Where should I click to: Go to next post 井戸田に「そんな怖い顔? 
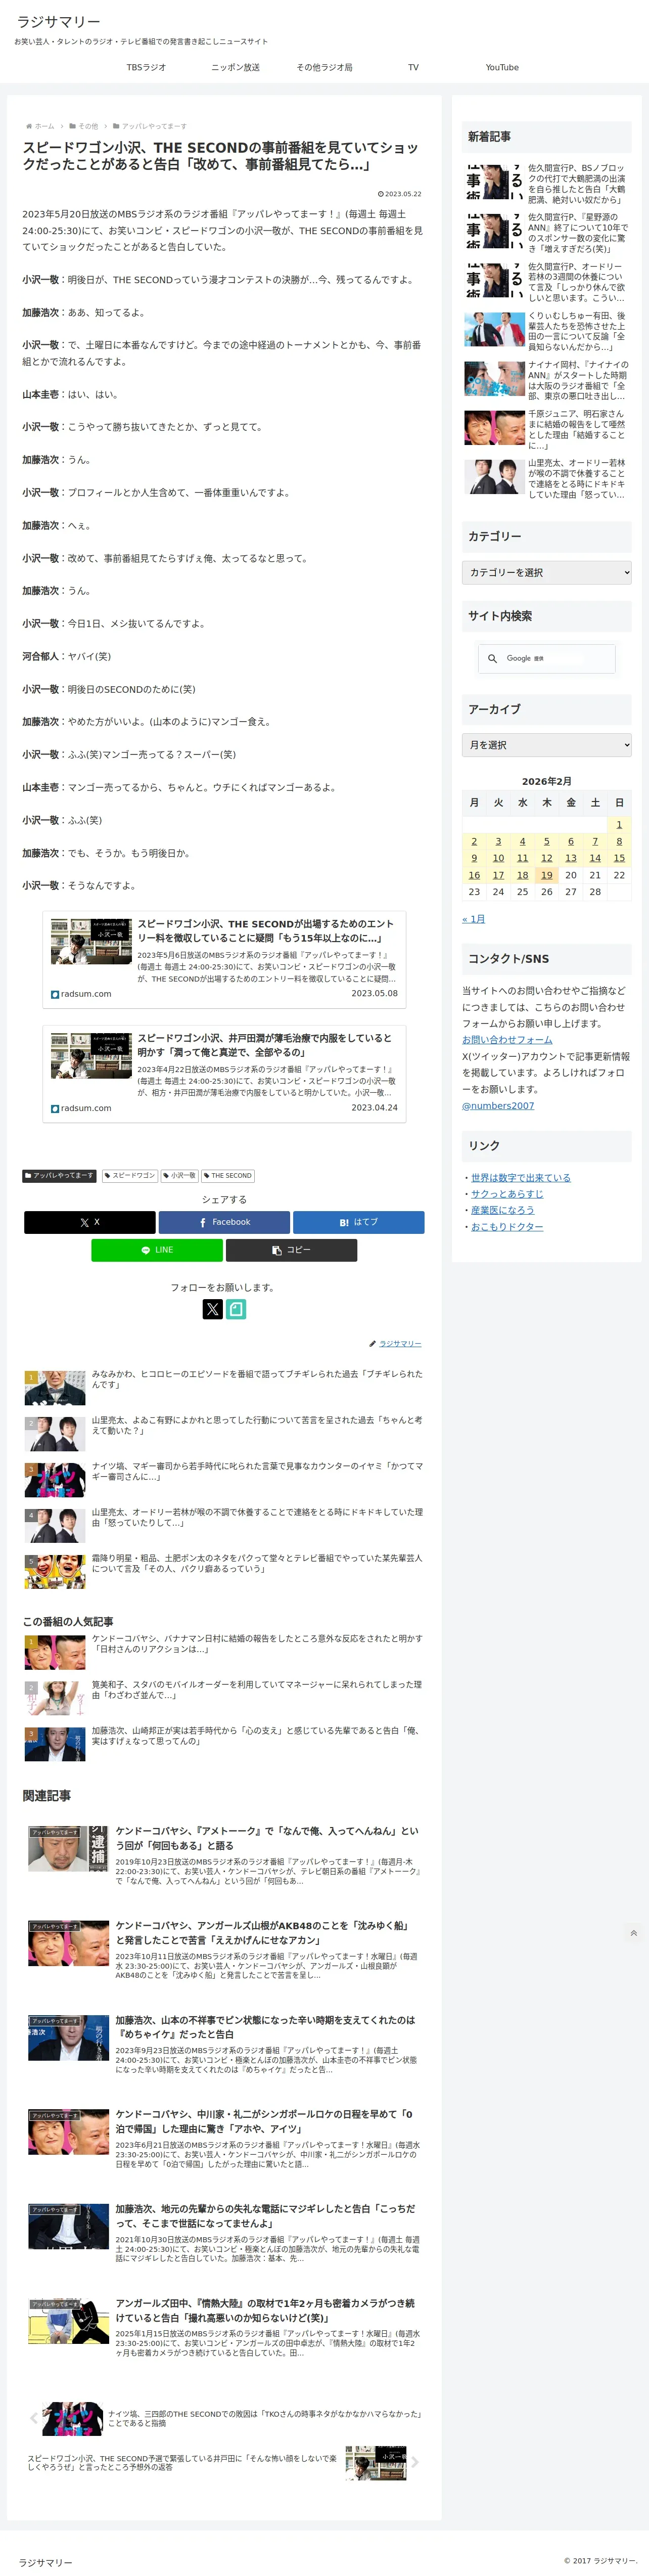(x=224, y=2463)
